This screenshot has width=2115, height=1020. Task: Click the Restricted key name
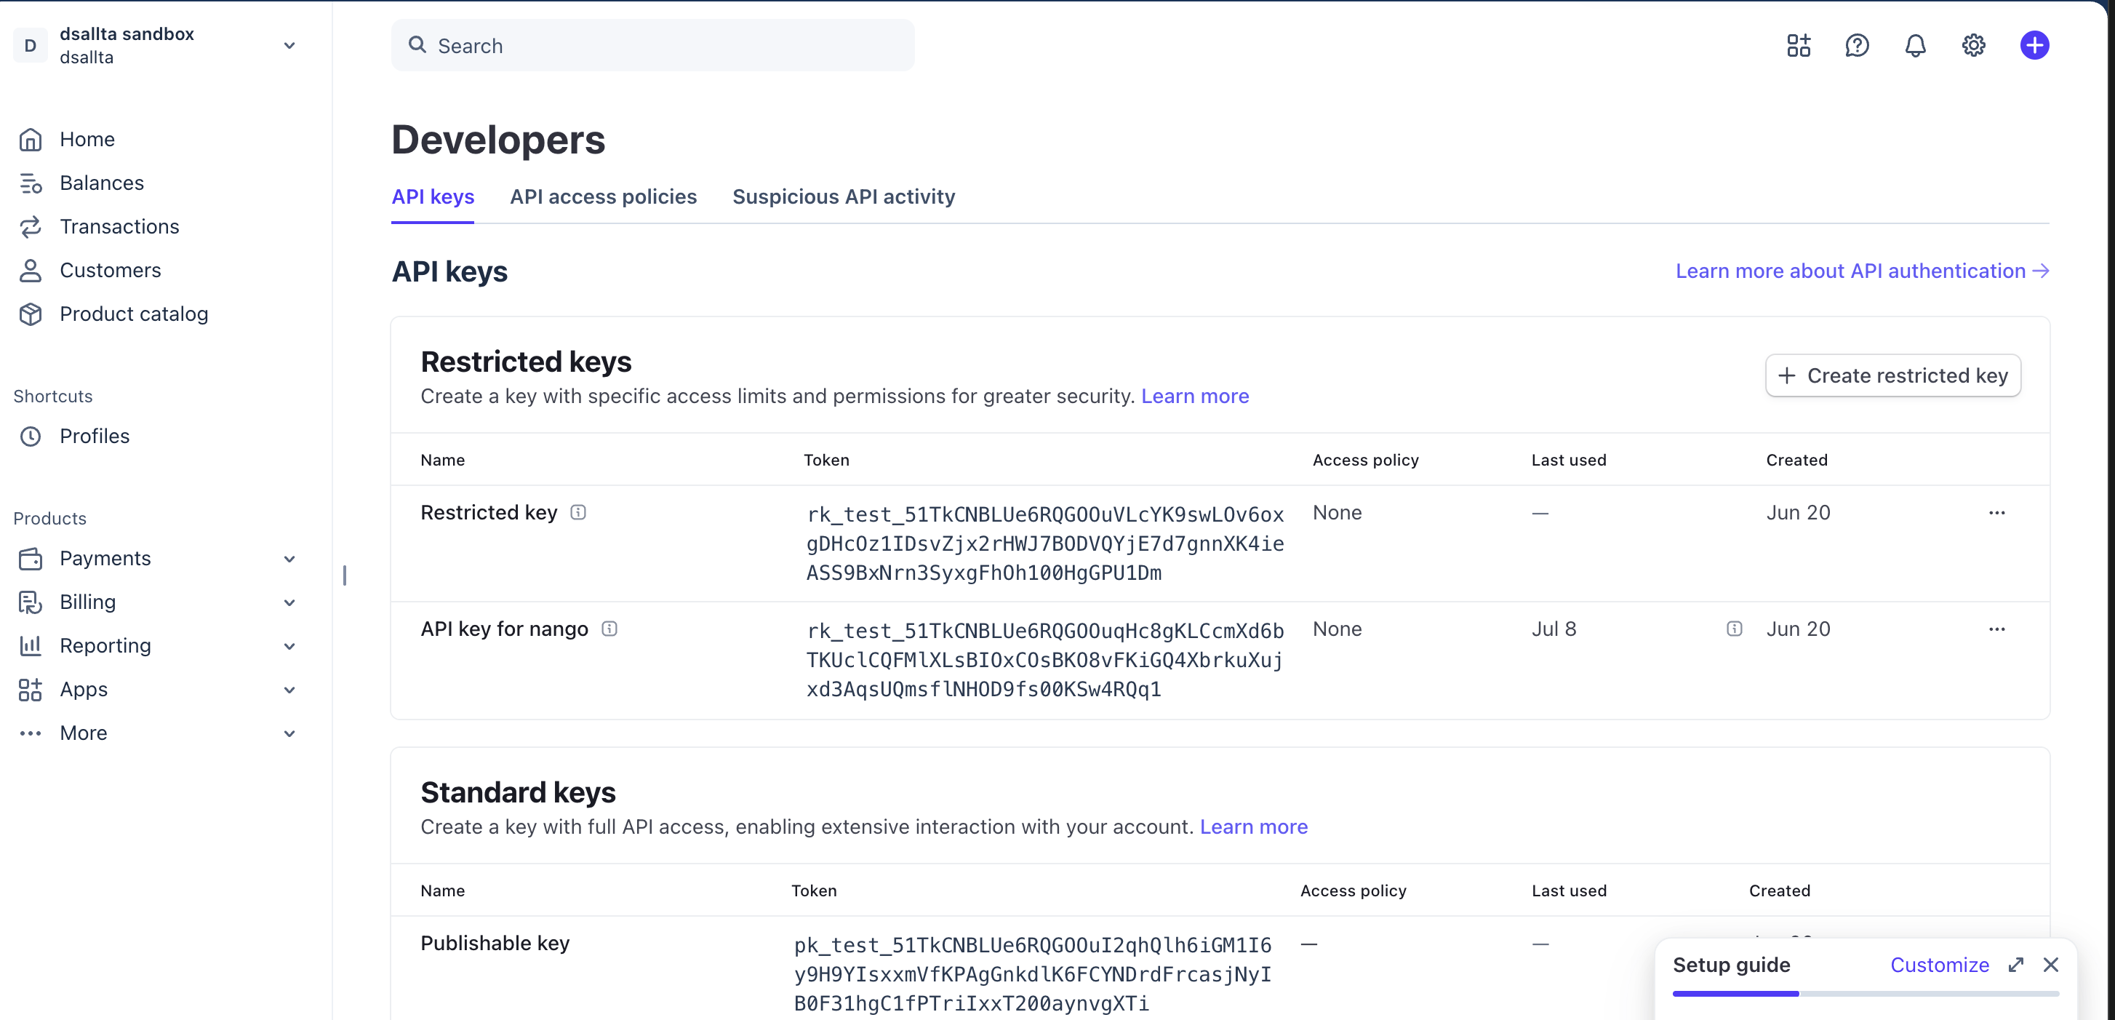(489, 512)
